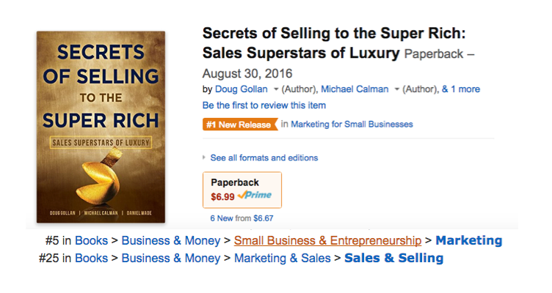The image size is (552, 293).
Task: Click 'Books' in the #25 ranking breadcrumb
Action: click(91, 258)
